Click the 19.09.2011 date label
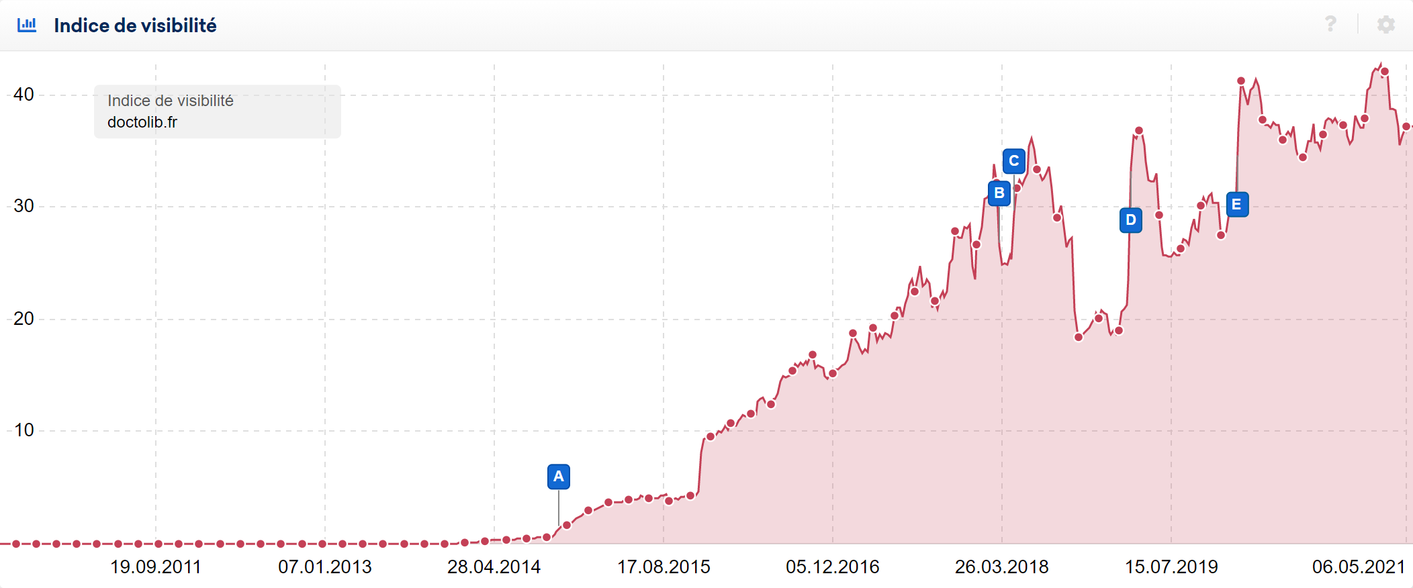1413x588 pixels. [156, 567]
